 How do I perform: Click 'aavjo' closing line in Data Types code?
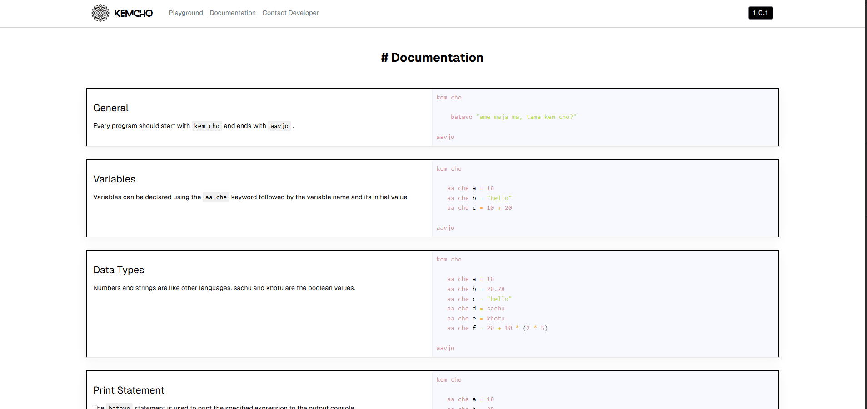tap(445, 348)
